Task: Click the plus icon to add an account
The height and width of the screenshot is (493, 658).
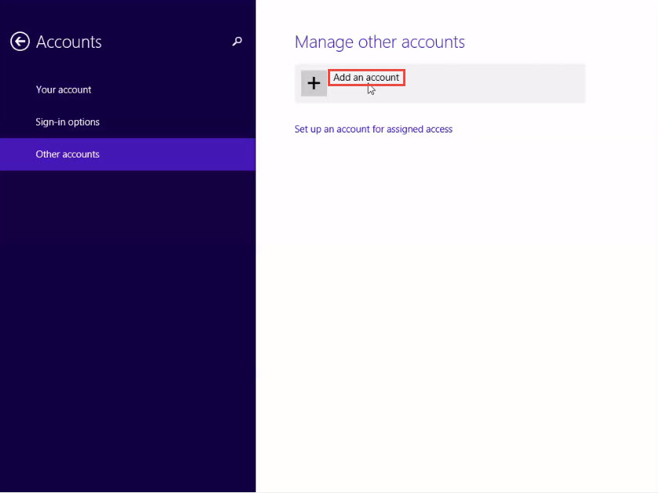Action: tap(314, 83)
